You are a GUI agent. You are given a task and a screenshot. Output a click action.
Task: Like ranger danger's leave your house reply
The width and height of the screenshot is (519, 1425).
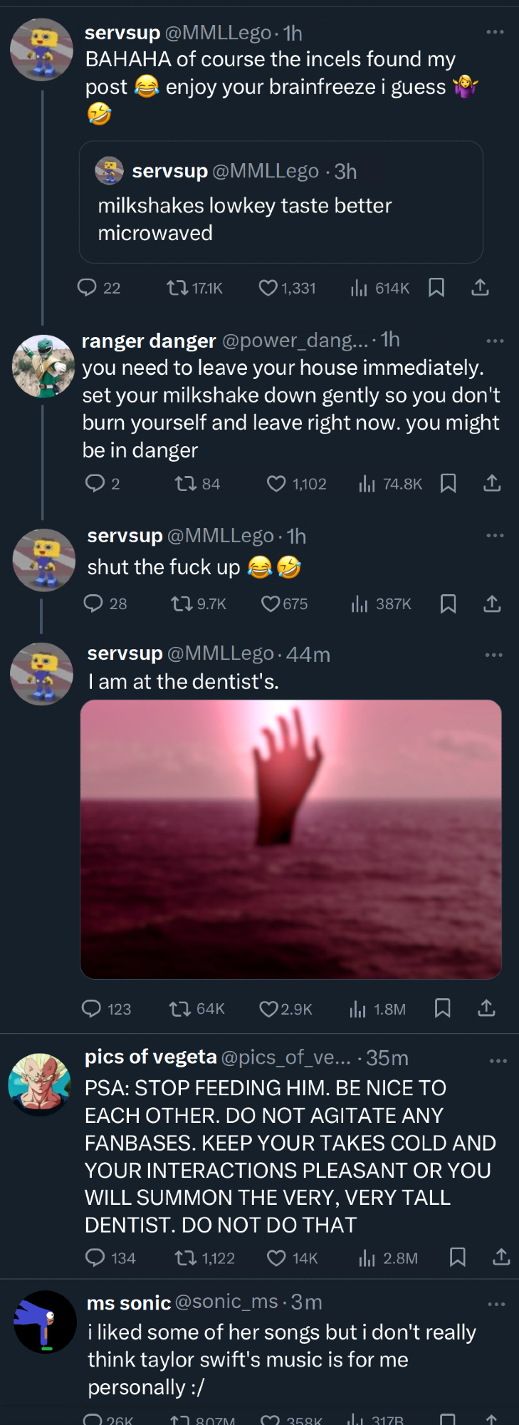click(276, 484)
